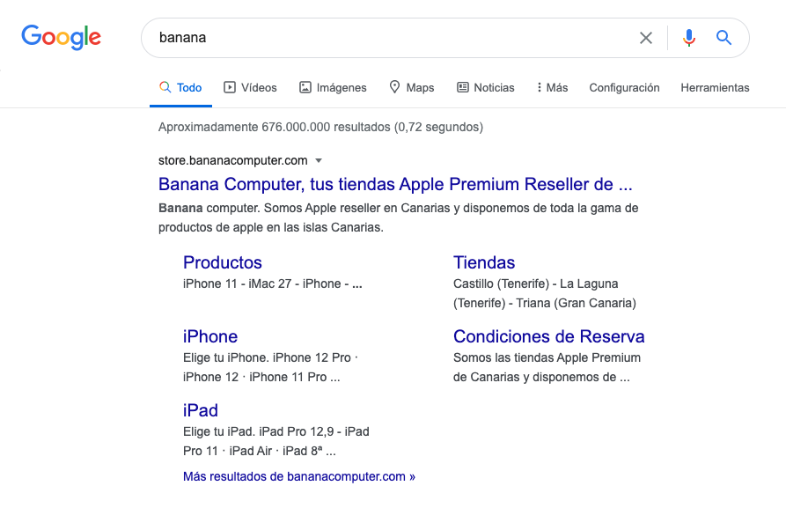Expand the Más menu
This screenshot has width=786, height=508.
(553, 88)
